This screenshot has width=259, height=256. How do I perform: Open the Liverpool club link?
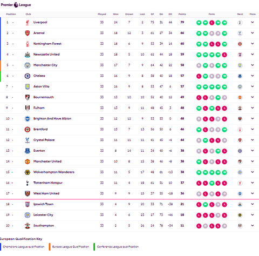point(40,22)
